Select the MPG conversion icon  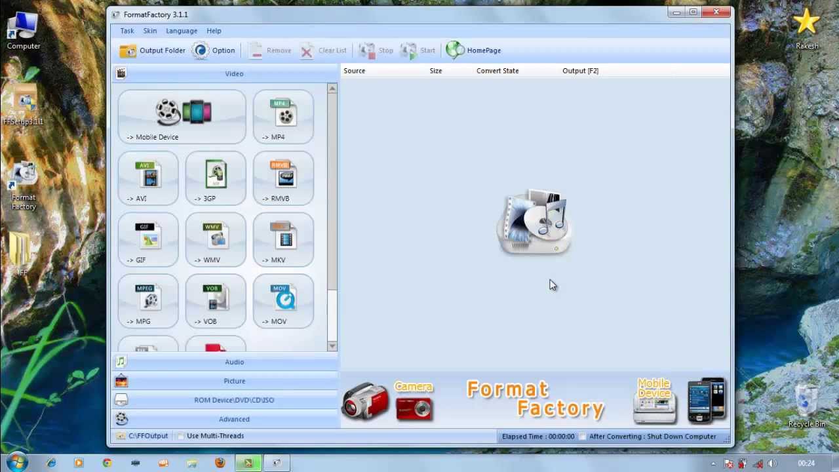click(x=148, y=302)
